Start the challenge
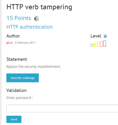 click(23, 78)
